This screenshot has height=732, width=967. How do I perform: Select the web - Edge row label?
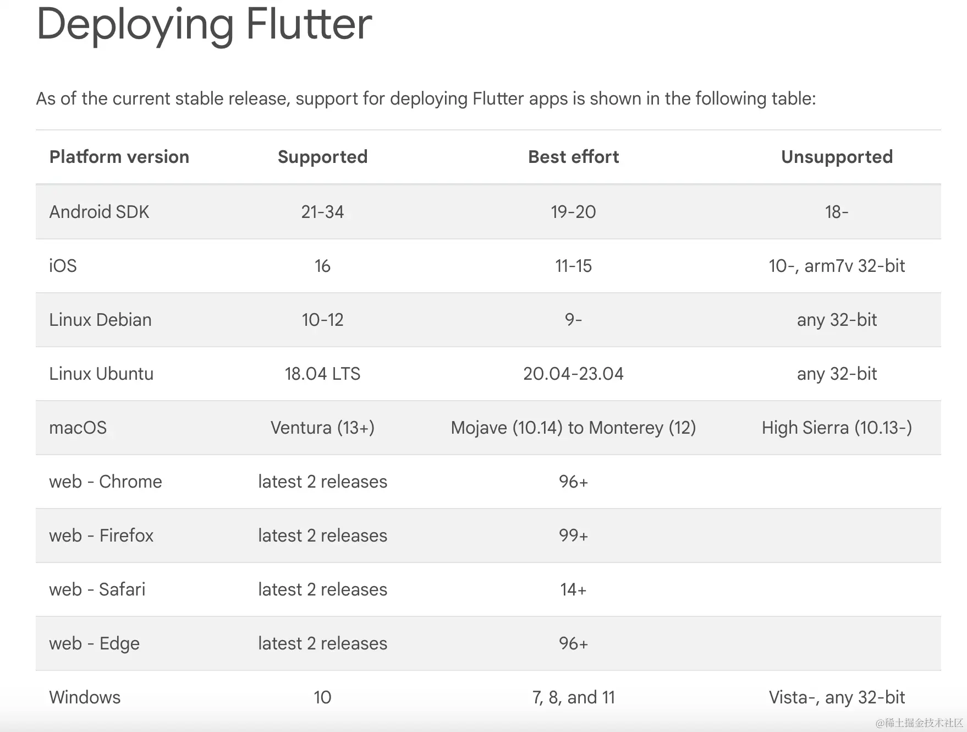tap(95, 644)
